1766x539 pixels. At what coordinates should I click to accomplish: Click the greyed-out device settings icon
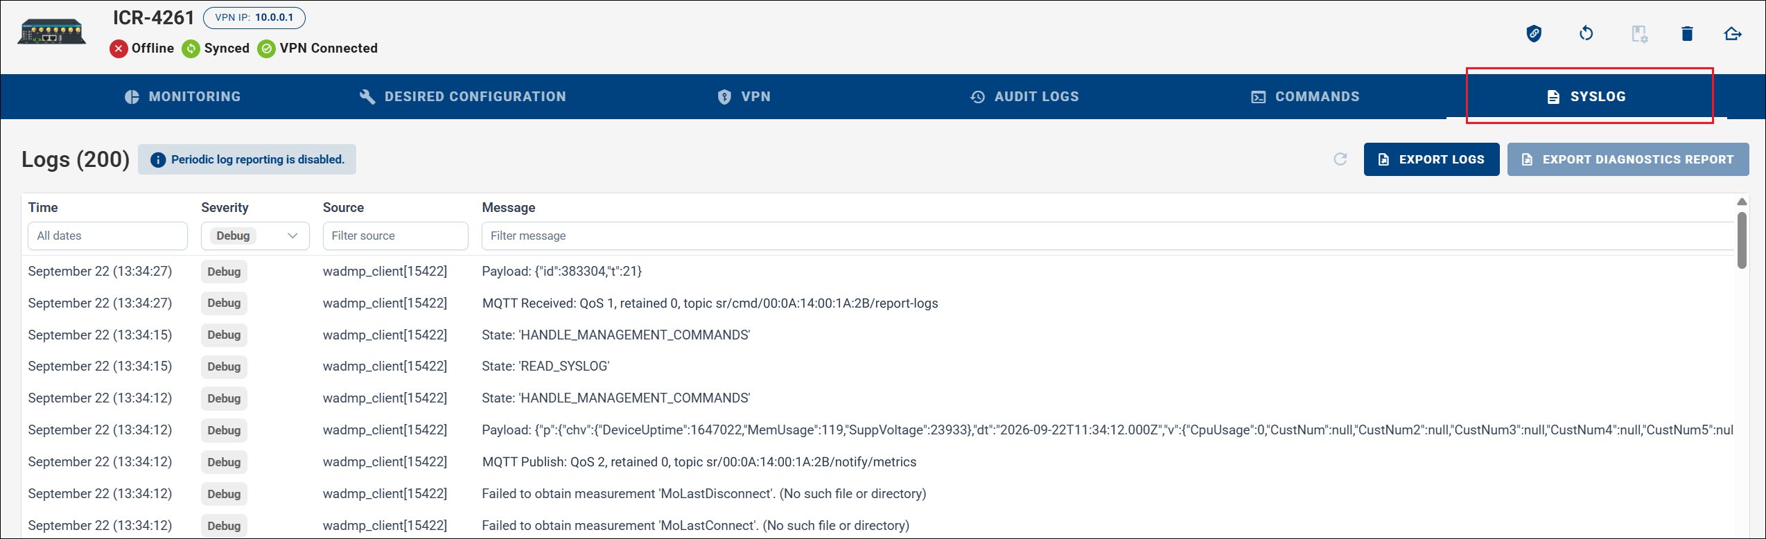(1638, 34)
